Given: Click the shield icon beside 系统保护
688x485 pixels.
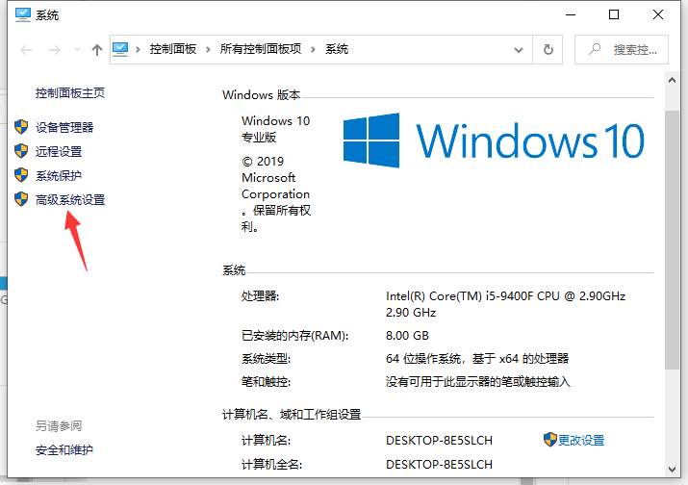Looking at the screenshot, I should point(21,175).
